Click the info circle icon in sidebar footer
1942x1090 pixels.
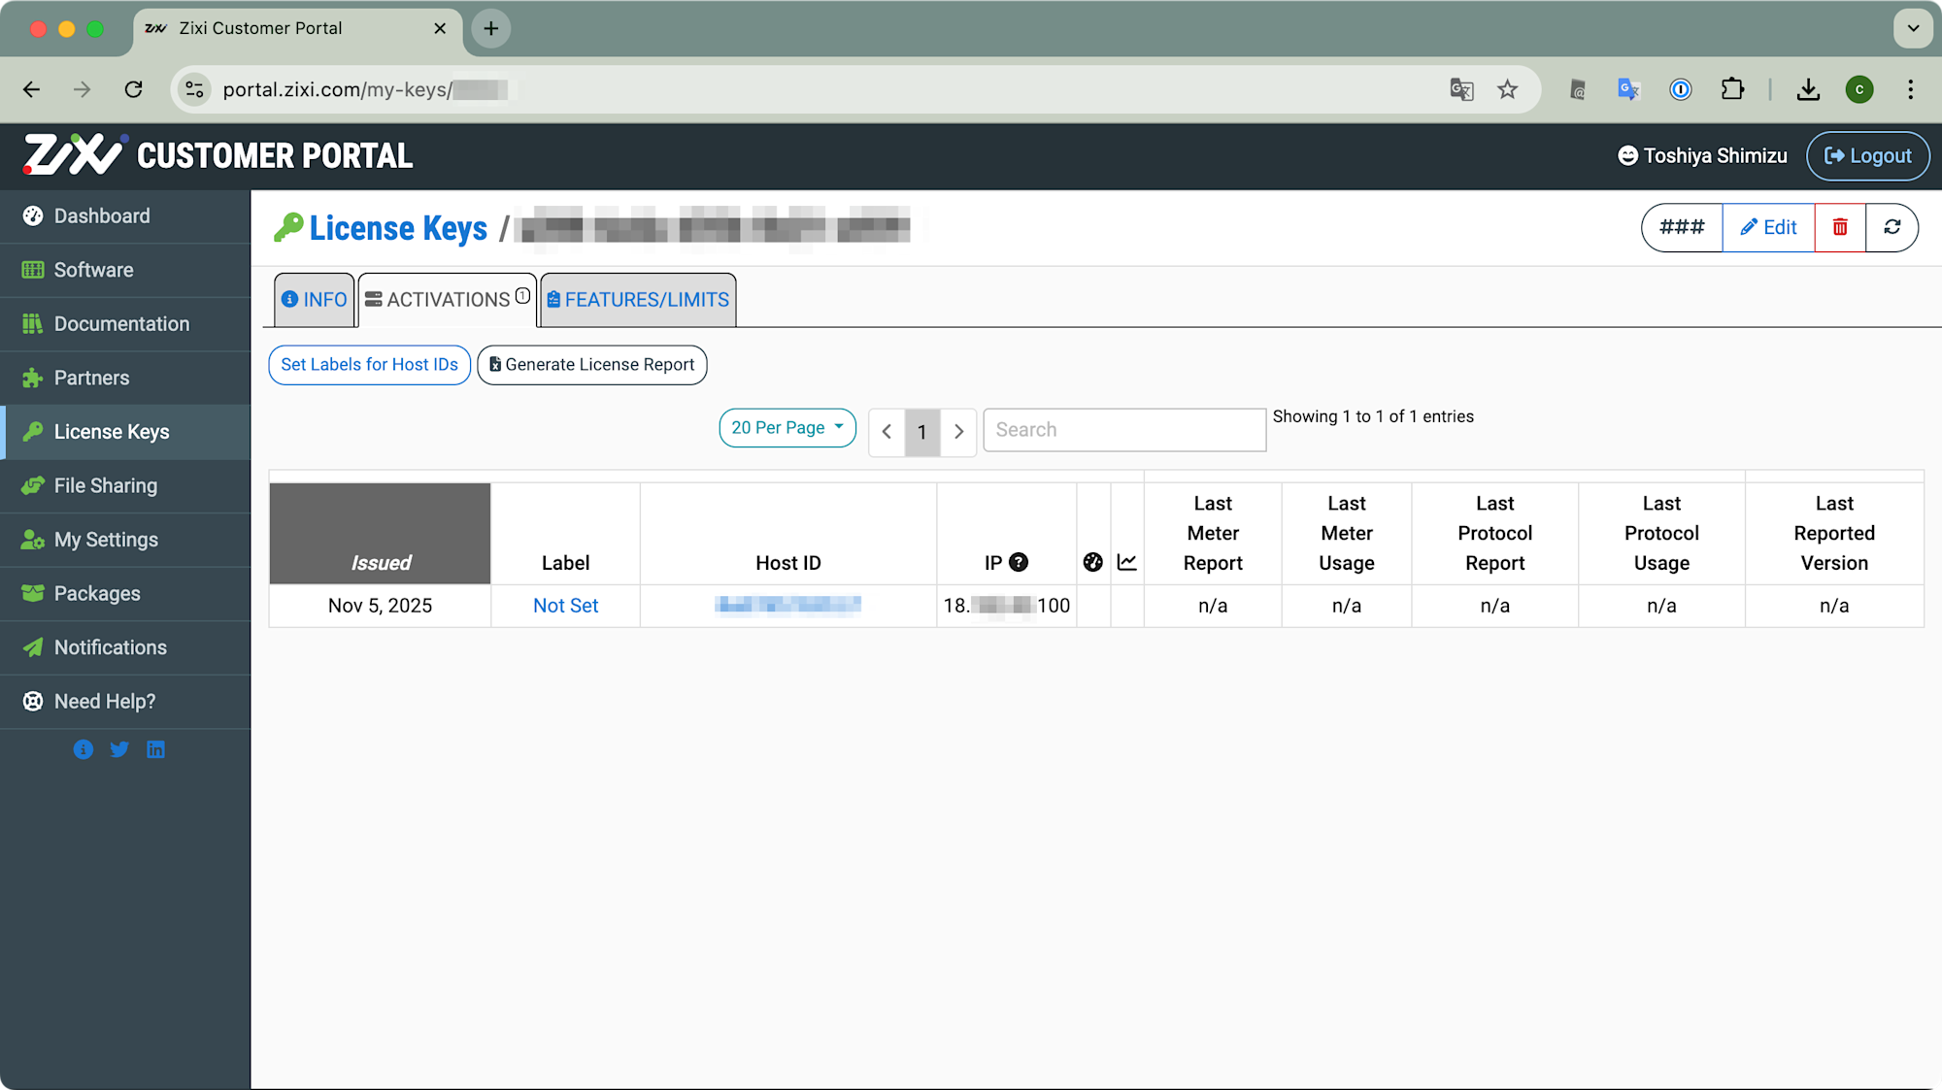(x=84, y=749)
